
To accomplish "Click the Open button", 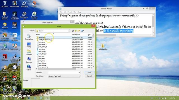I will point(89,72).
